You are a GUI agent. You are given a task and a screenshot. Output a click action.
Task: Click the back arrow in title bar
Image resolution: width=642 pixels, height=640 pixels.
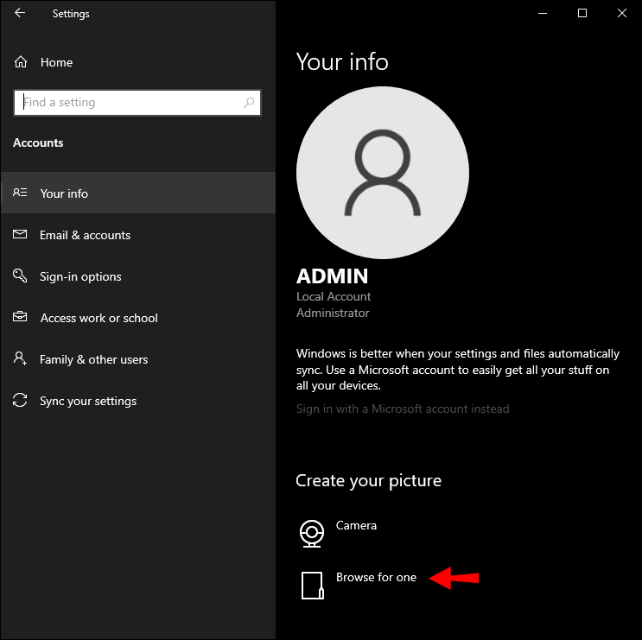click(20, 13)
